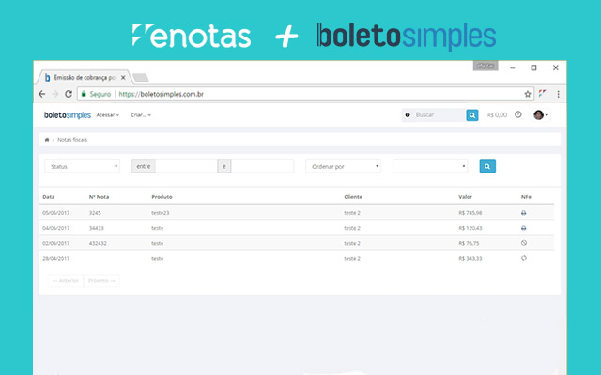Focus the Buscar search field
601x375 pixels.
click(x=439, y=114)
